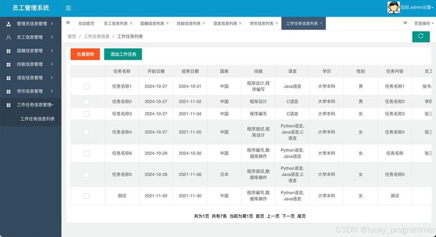
Task: Close the 技能信息列表 tab
Action: point(204,23)
